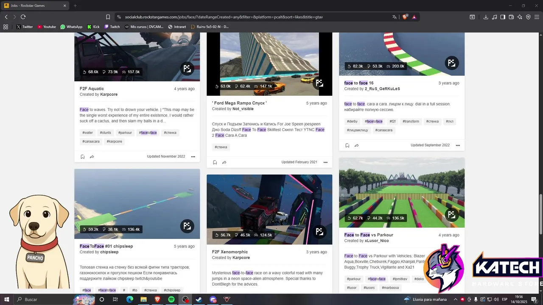Open the Twitter bookmark
The image size is (543, 305).
[x=24, y=27]
